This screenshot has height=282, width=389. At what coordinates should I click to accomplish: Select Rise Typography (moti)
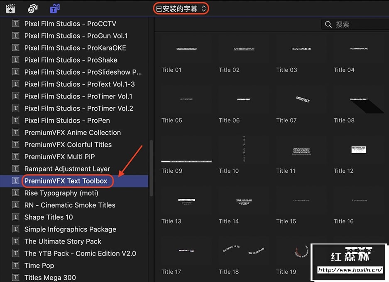point(61,193)
